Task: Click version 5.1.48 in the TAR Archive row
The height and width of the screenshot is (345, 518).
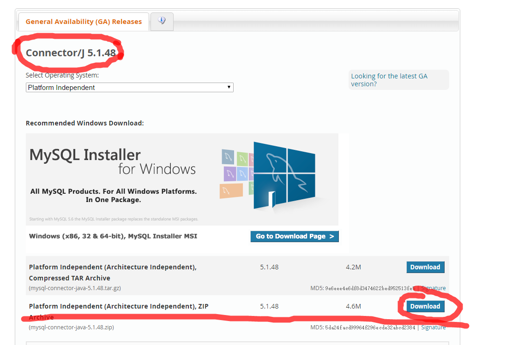Action: click(x=269, y=267)
